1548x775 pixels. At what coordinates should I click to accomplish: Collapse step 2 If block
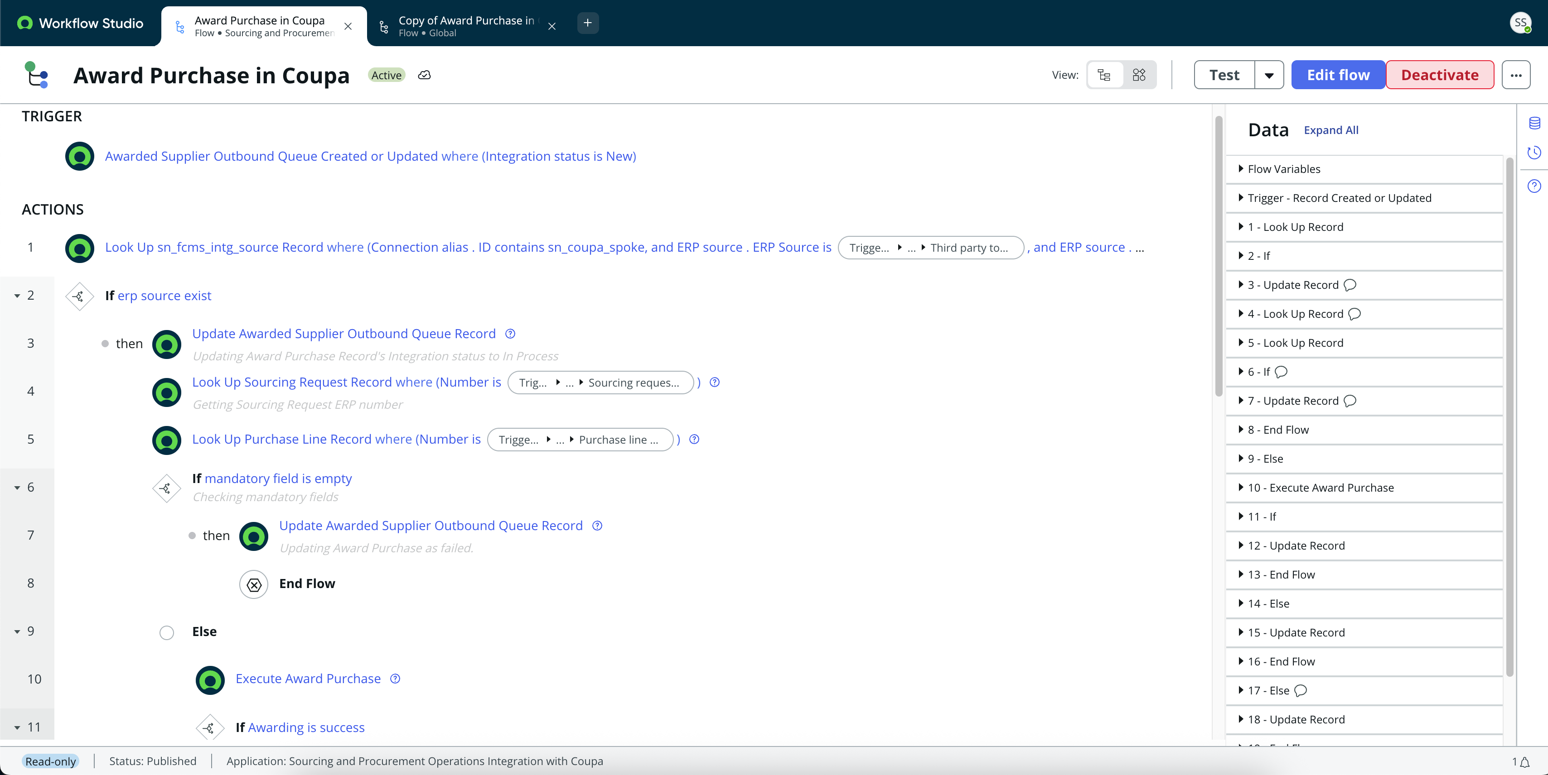click(x=17, y=296)
